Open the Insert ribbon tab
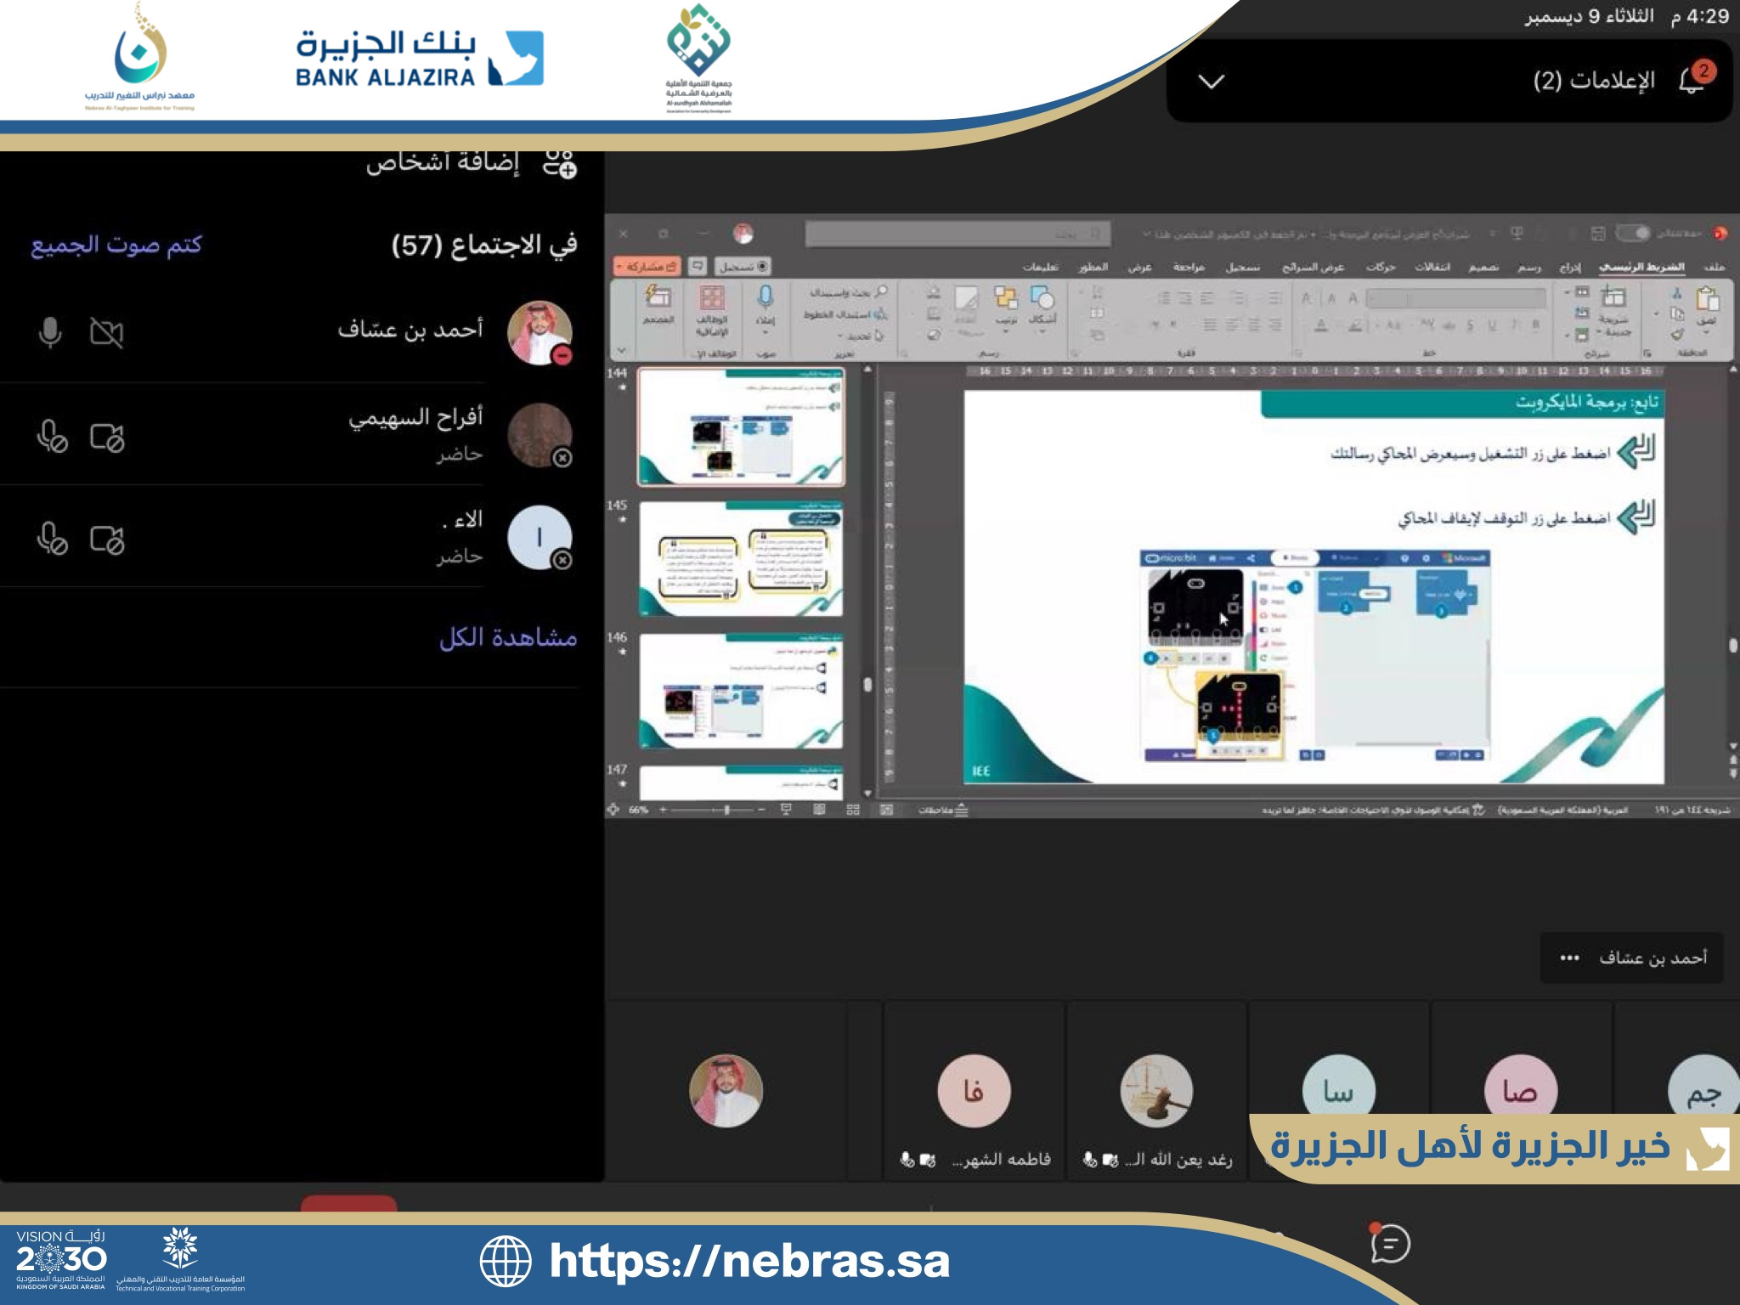The height and width of the screenshot is (1305, 1740). (1570, 267)
